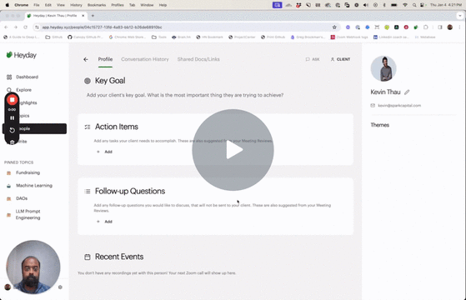Switch to the Profile tab
This screenshot has width=466, height=300.
pos(105,59)
